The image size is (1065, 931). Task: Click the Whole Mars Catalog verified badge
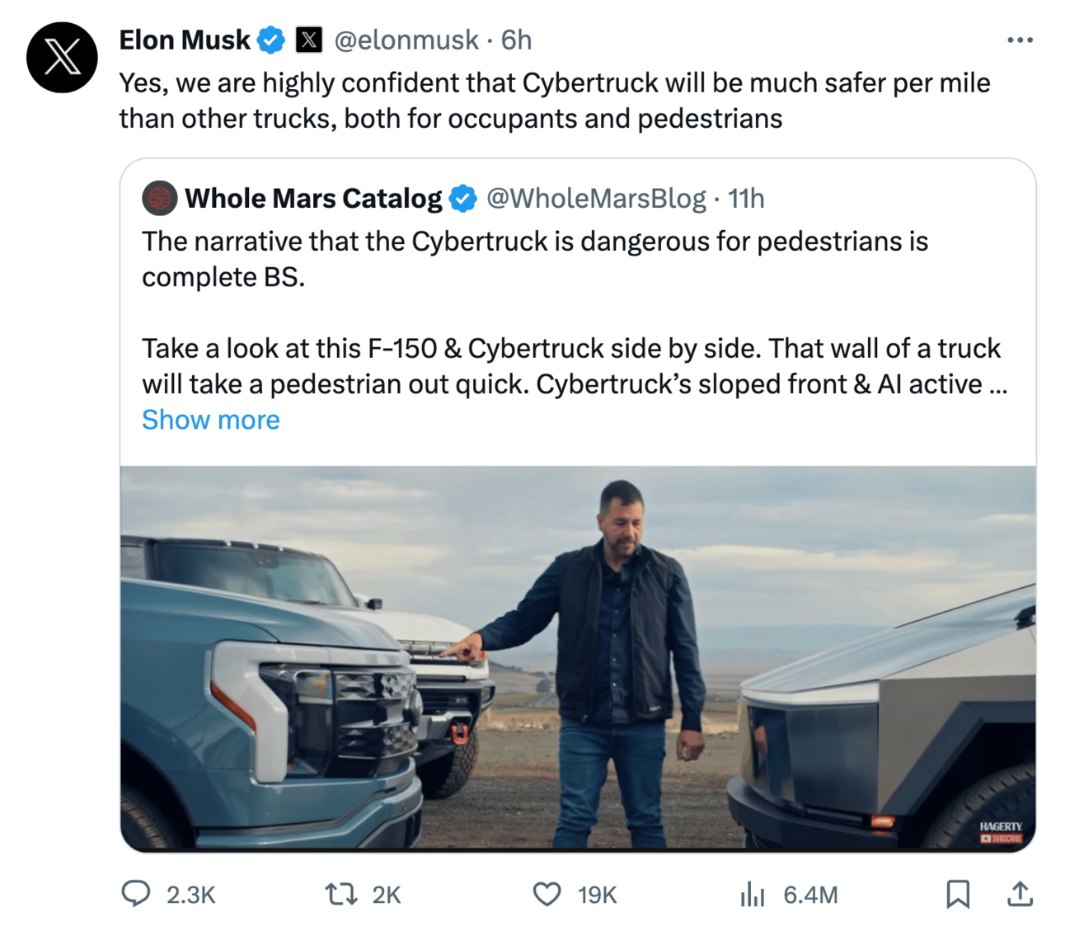(463, 198)
